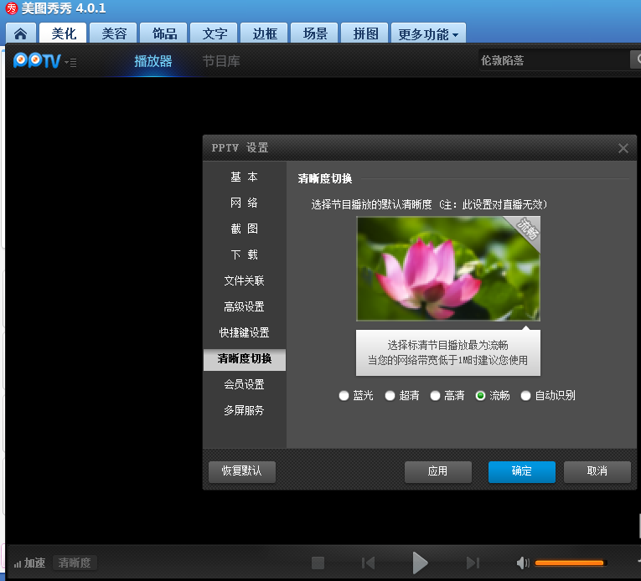Skip to the next track

pyautogui.click(x=473, y=563)
